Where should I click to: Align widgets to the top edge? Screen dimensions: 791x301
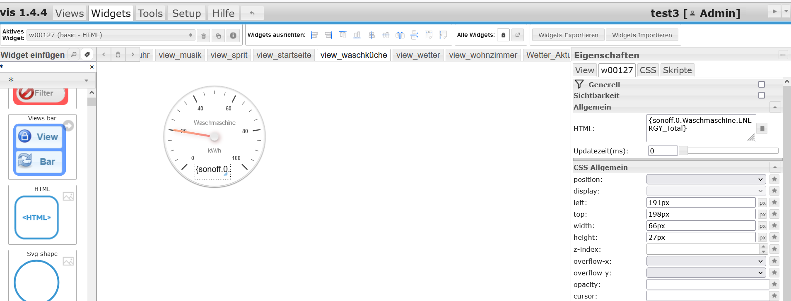click(343, 35)
